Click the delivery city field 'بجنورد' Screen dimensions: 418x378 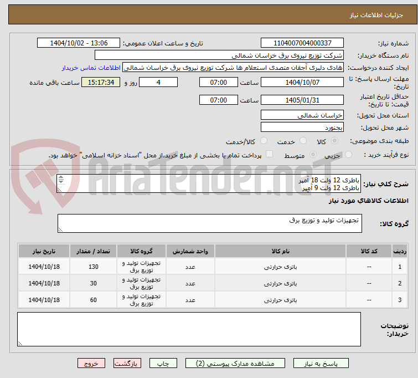click(302, 127)
